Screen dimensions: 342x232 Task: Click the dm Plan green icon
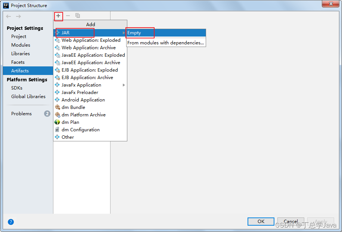pos(57,122)
